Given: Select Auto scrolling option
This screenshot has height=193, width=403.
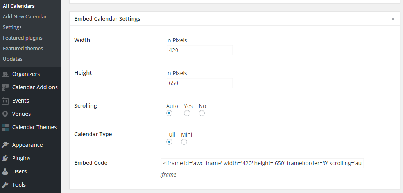Looking at the screenshot, I should [169, 113].
